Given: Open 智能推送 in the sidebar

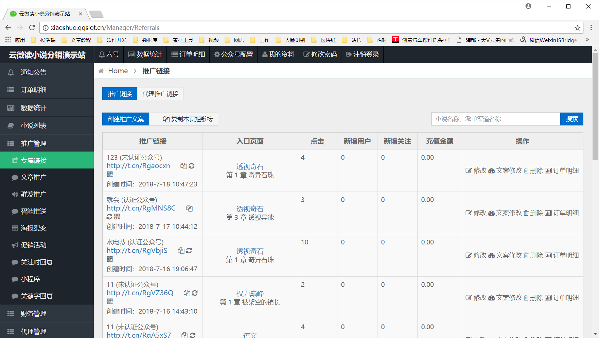Looking at the screenshot, I should point(47,211).
